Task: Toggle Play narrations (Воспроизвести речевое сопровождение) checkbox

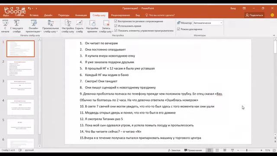Action: (116, 21)
